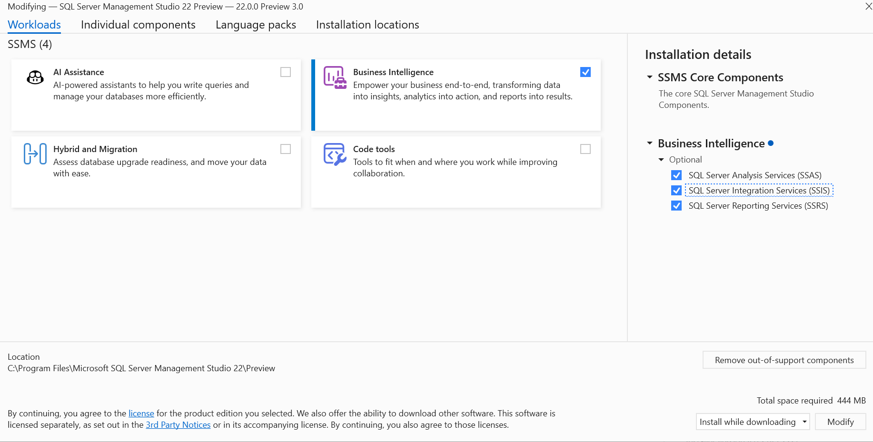Enable the AI Assistance workload checkbox
This screenshot has width=873, height=442.
(x=285, y=72)
